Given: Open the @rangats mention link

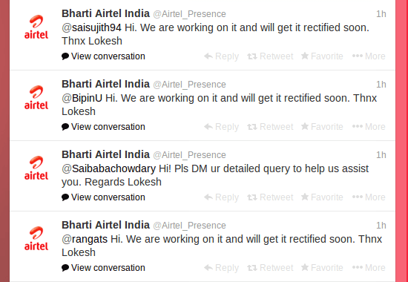Looking at the screenshot, I should coord(85,240).
